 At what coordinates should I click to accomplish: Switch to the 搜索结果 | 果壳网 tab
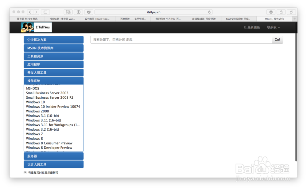click(x=62, y=19)
